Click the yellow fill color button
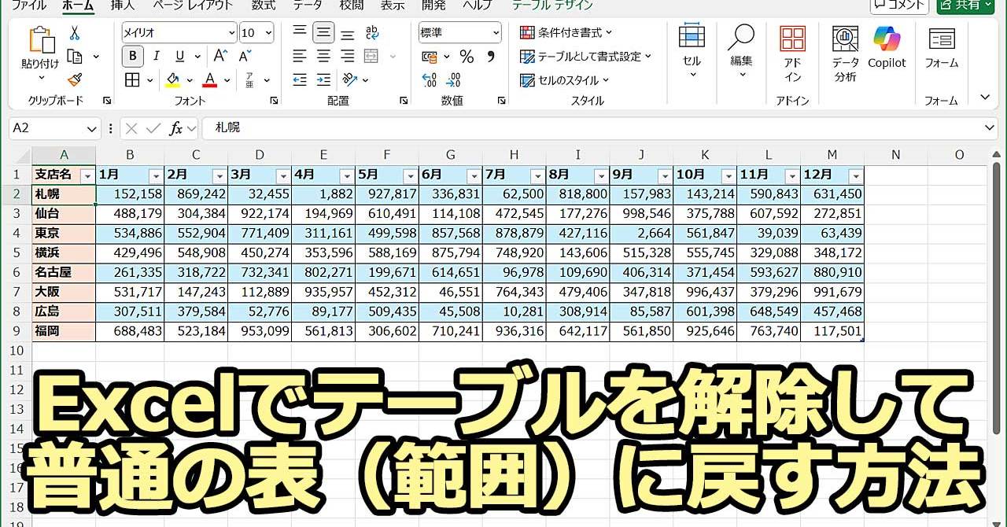The height and width of the screenshot is (527, 1007). (x=172, y=79)
